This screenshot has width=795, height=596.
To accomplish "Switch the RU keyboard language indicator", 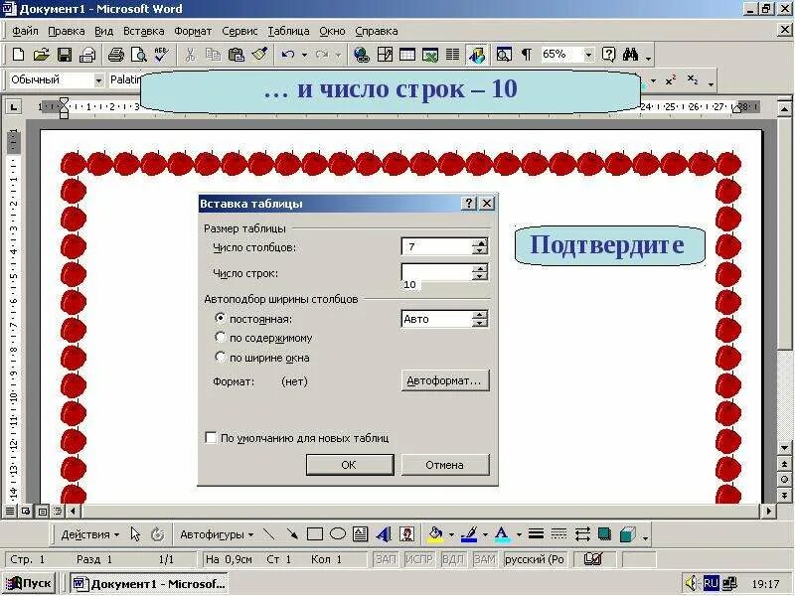I will 711,583.
